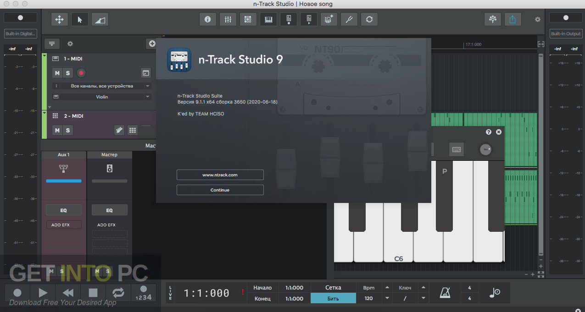
Task: Add a drum track with drum icon
Action: pyautogui.click(x=329, y=19)
